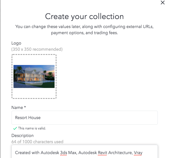Click the underlined word '3ds' in the description
Screen dimensions: 169x158
click(64, 153)
